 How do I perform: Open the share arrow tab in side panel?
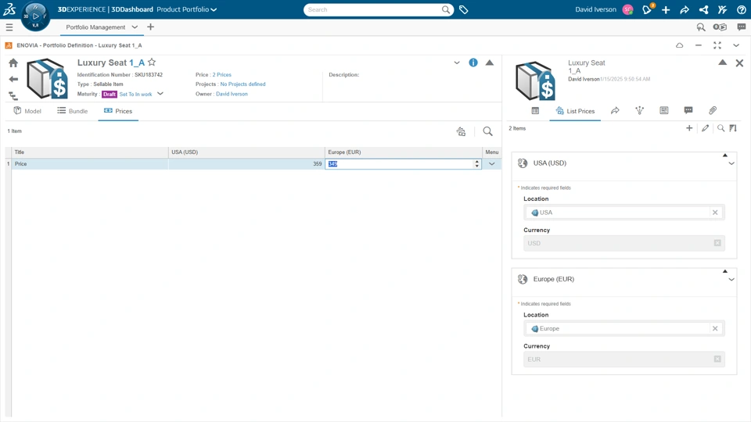tap(615, 110)
